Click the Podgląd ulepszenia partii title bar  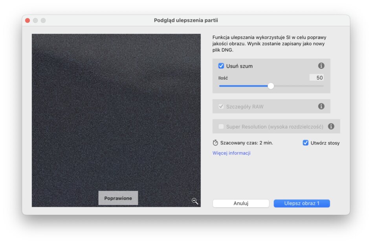pos(186,20)
